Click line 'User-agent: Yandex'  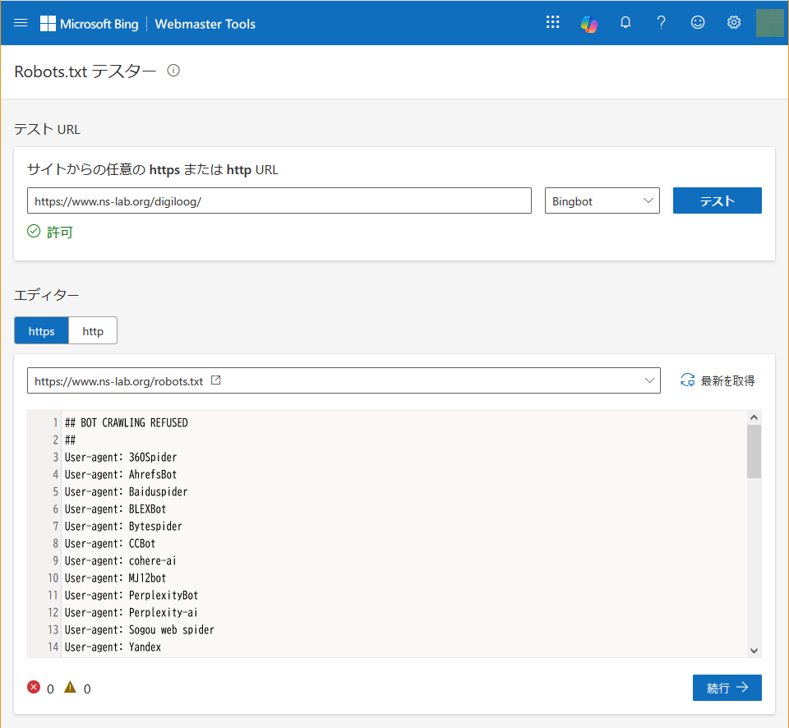point(113,647)
